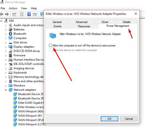Select the Bluetooth category icon
Viewport: 145px width, 127px height.
point(10,34)
